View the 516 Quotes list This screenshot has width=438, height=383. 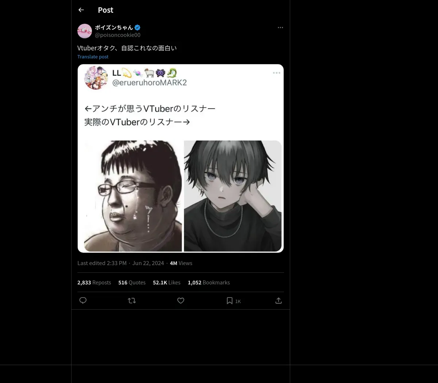[x=132, y=283]
